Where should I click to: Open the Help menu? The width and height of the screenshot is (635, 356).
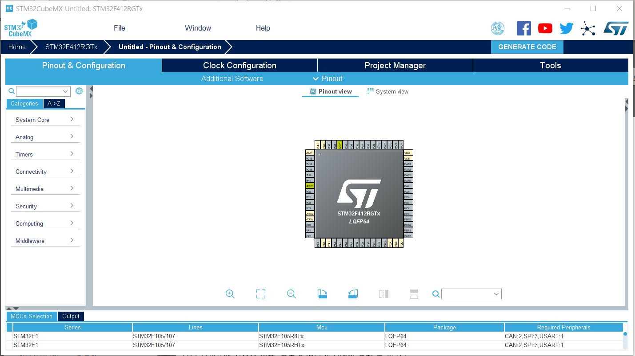(263, 28)
